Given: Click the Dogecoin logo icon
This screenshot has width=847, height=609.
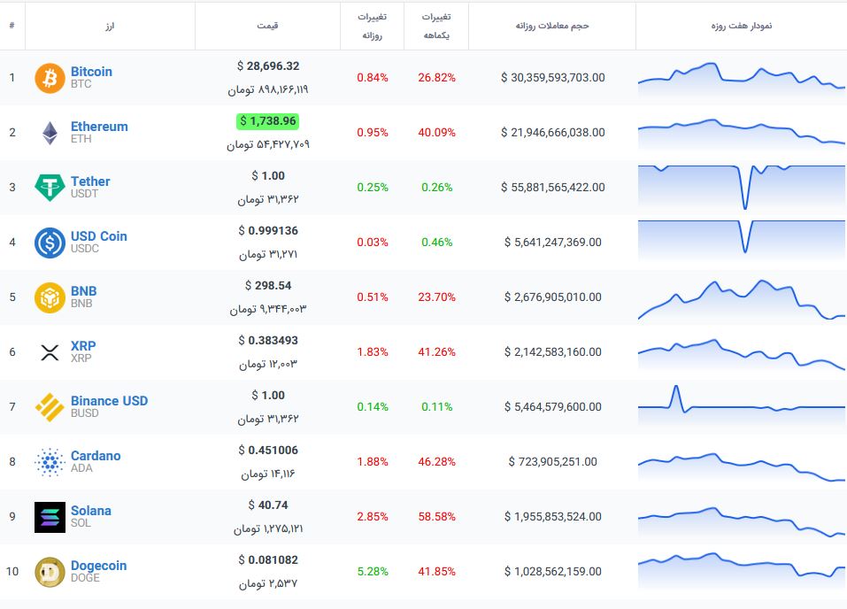Looking at the screenshot, I should coord(50,572).
